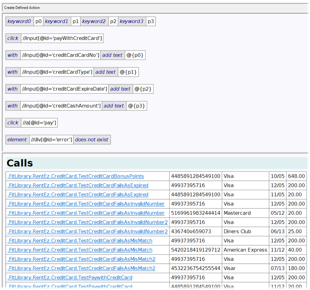Click the Calls section heading

(x=20, y=163)
